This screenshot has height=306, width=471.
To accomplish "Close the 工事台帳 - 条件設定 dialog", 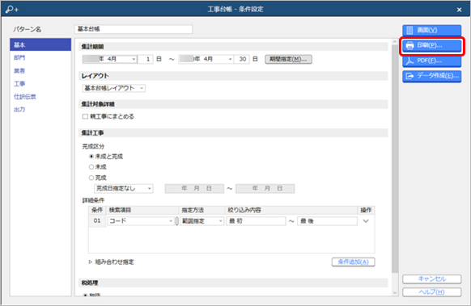I will [x=459, y=10].
